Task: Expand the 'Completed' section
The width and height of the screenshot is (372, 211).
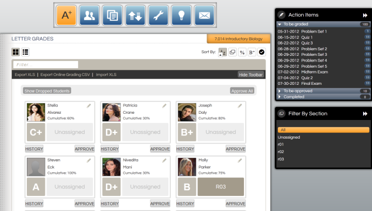Action: point(280,97)
